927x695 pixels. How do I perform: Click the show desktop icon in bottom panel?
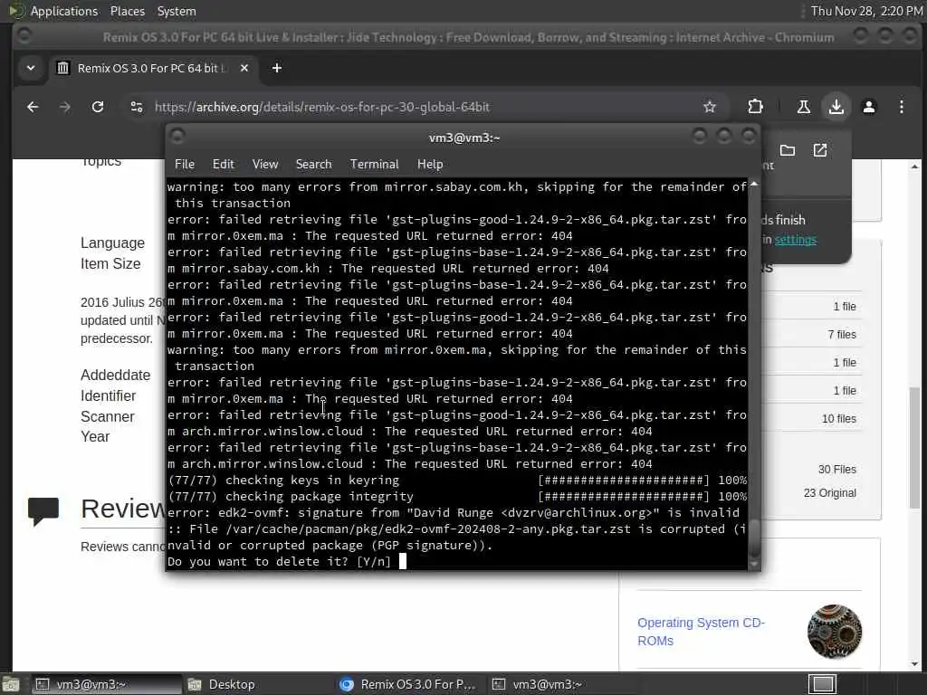[10, 685]
